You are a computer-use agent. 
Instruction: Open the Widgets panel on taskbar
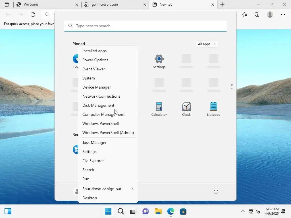pyautogui.click(x=8, y=211)
